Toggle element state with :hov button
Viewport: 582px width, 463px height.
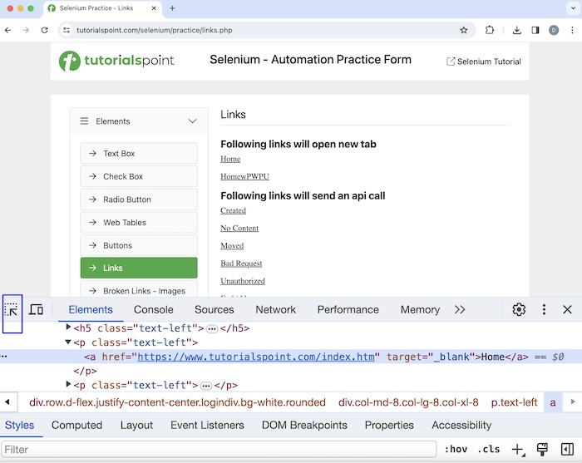click(455, 450)
